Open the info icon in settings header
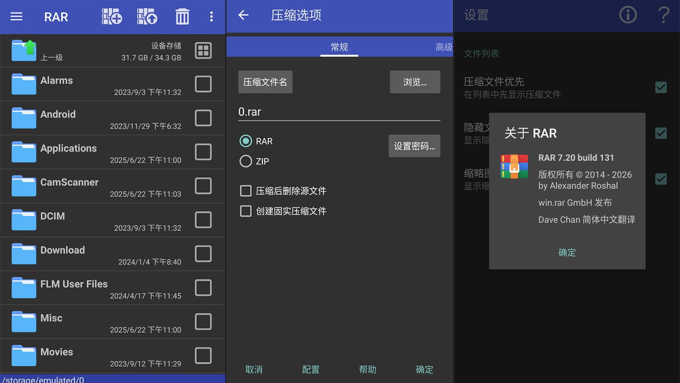The image size is (680, 383). point(628,15)
